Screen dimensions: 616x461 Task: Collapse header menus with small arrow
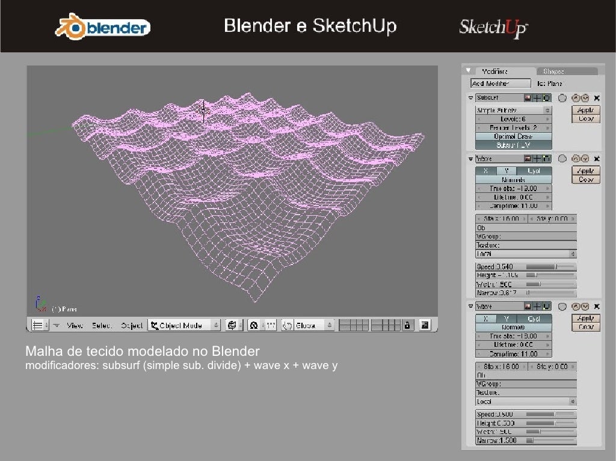56,326
